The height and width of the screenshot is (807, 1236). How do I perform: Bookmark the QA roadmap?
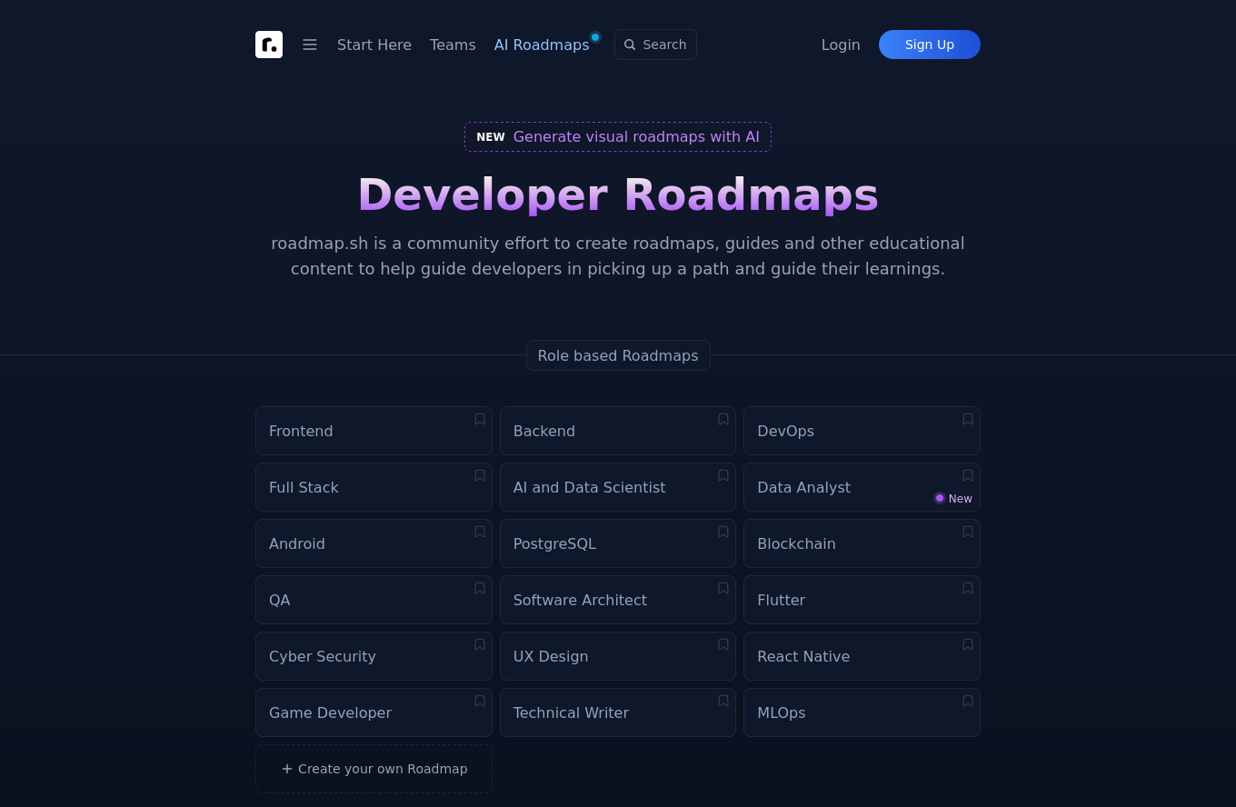pos(480,588)
